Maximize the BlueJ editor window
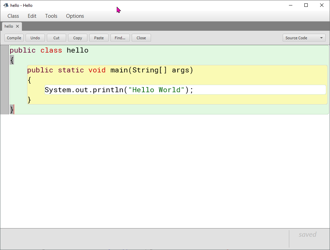 306,5
